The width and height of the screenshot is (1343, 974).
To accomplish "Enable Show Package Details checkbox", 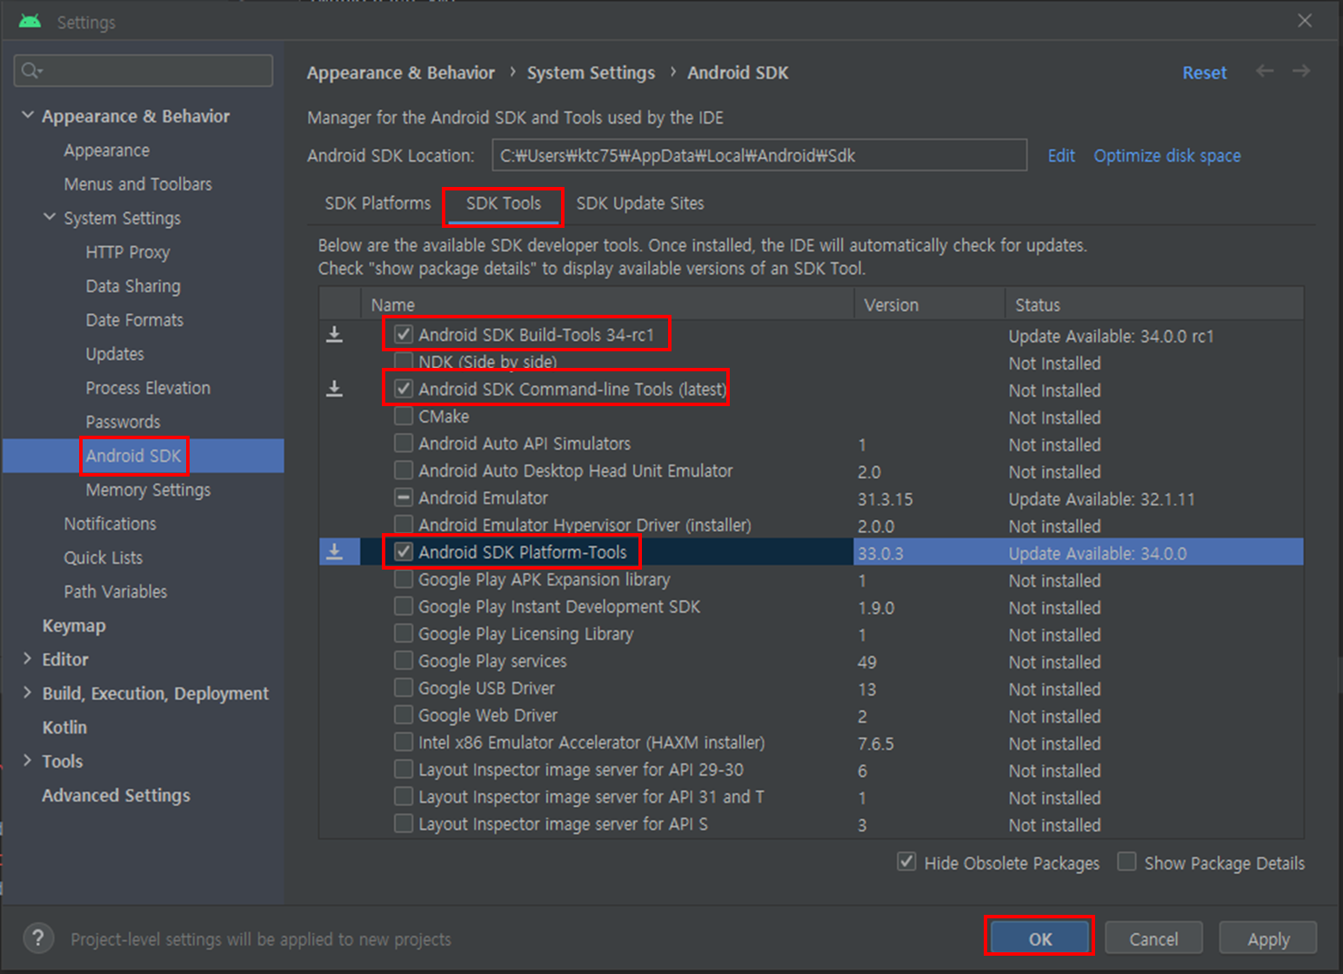I will coord(1126,862).
